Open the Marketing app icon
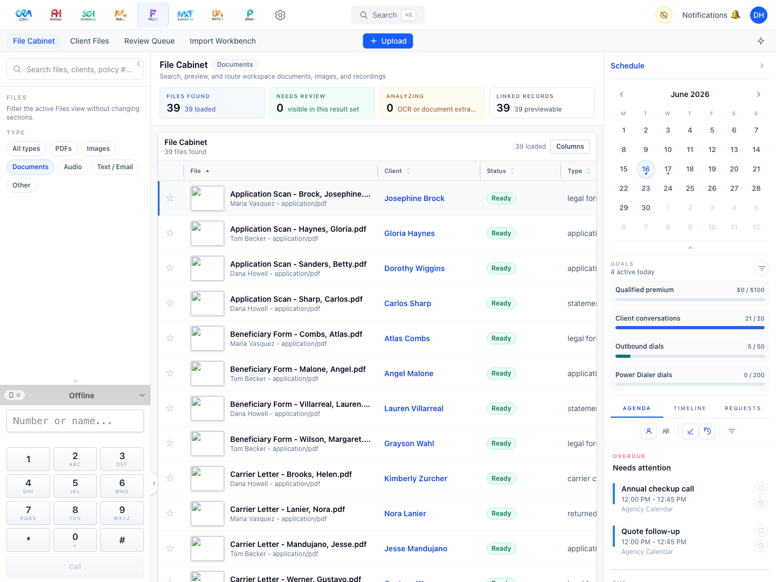This screenshot has width=776, height=582. pyautogui.click(x=185, y=15)
